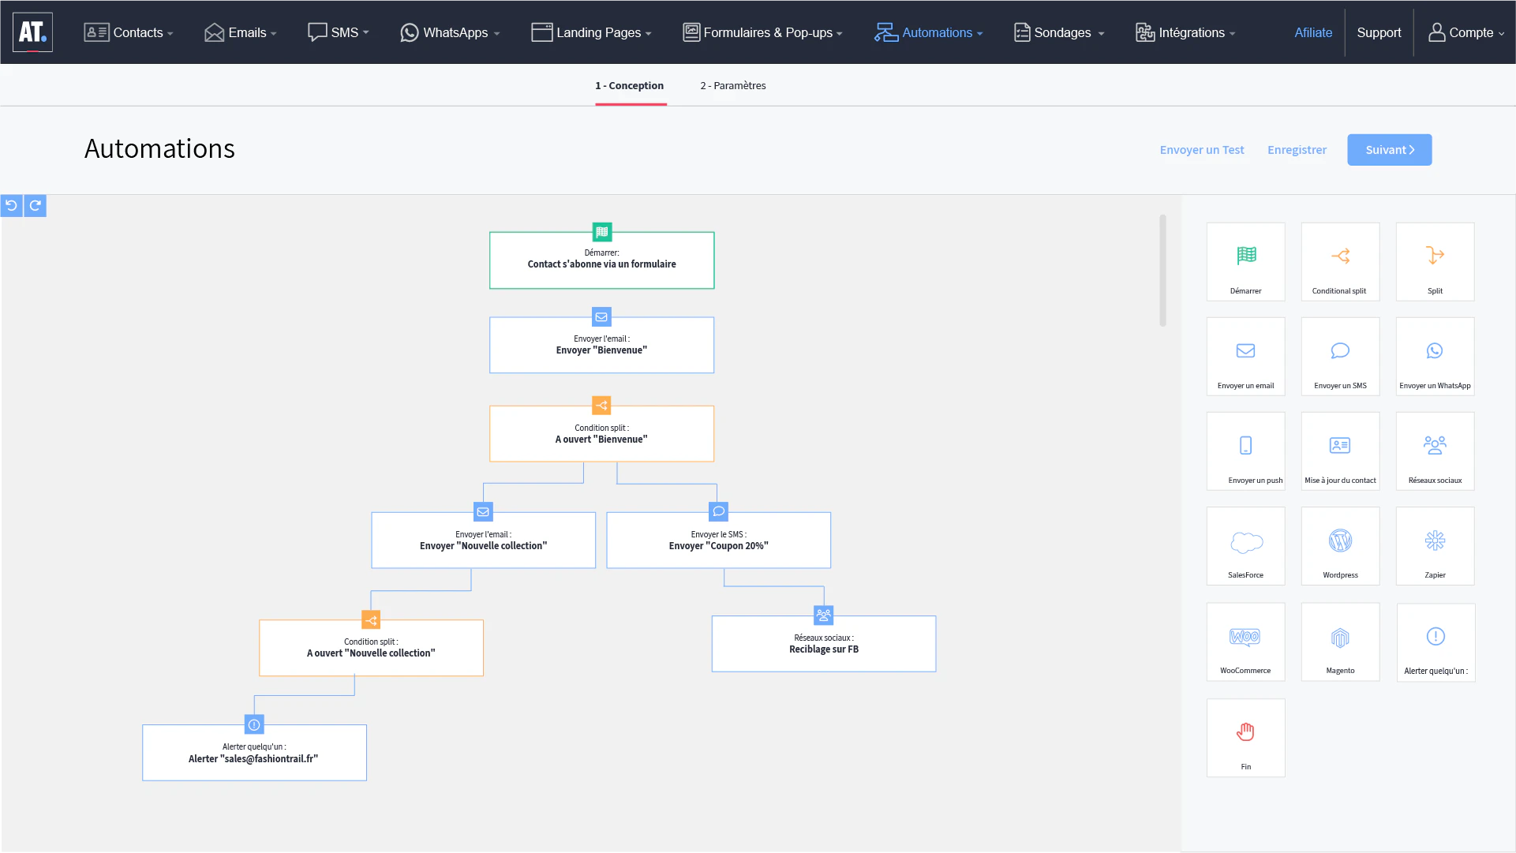Select the A ouvert "Nouvelle collection" node
Screen dimensions: 1516x853
click(372, 648)
